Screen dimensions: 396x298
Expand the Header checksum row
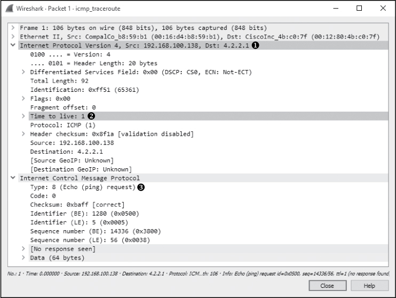click(x=23, y=134)
